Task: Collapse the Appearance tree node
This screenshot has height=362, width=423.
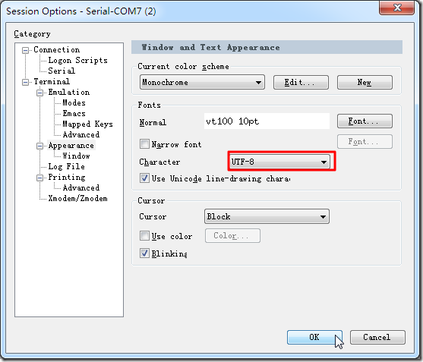Action: [x=40, y=146]
